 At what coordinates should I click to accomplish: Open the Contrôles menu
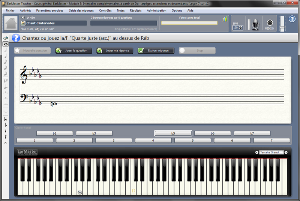pos(105,10)
